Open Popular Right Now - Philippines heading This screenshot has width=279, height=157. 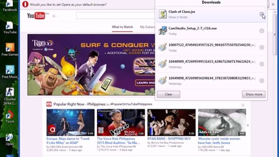coord(79,104)
